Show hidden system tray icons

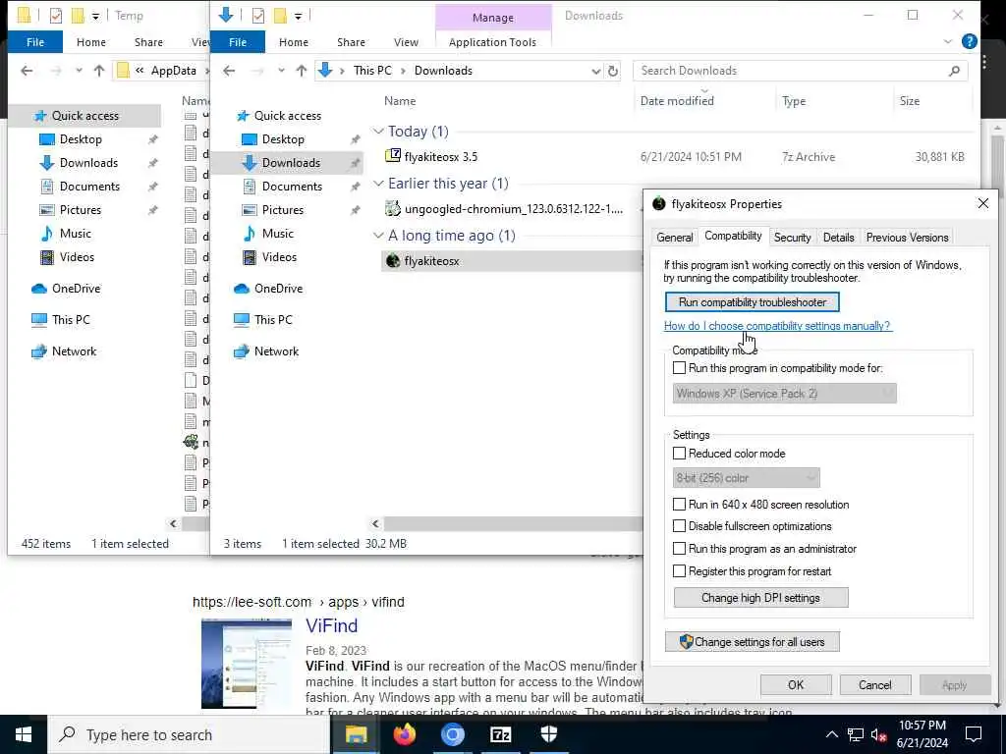(831, 734)
